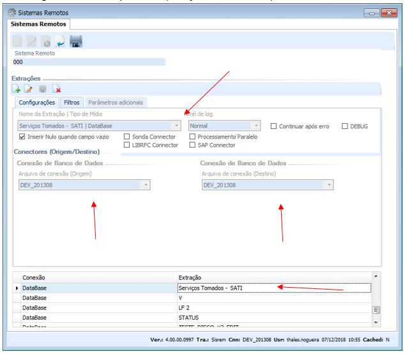Click the Sistema Remoto field with 000
The image size is (405, 354).
point(89,62)
